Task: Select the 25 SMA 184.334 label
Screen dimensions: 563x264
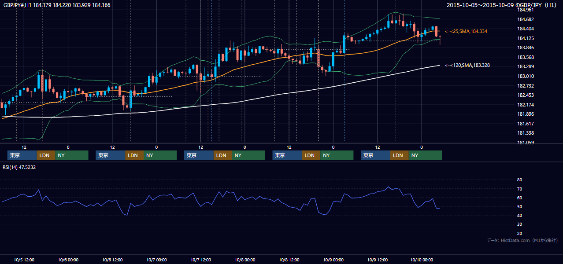Action: click(466, 31)
